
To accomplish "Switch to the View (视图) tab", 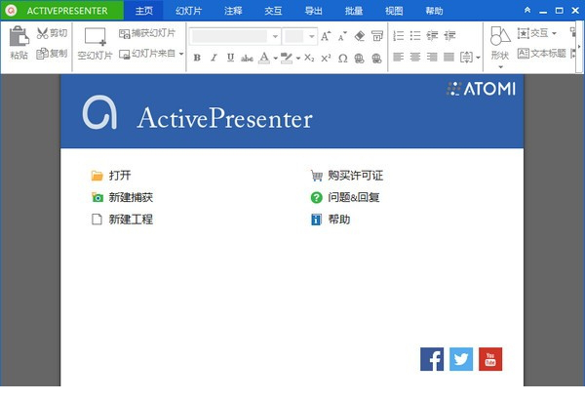I will click(x=394, y=11).
